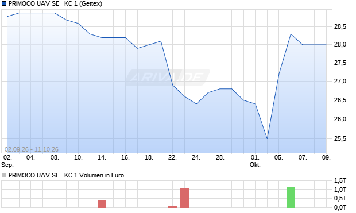Click the red volume bar near 14. Sep.
The image size is (356, 213).
102,204
